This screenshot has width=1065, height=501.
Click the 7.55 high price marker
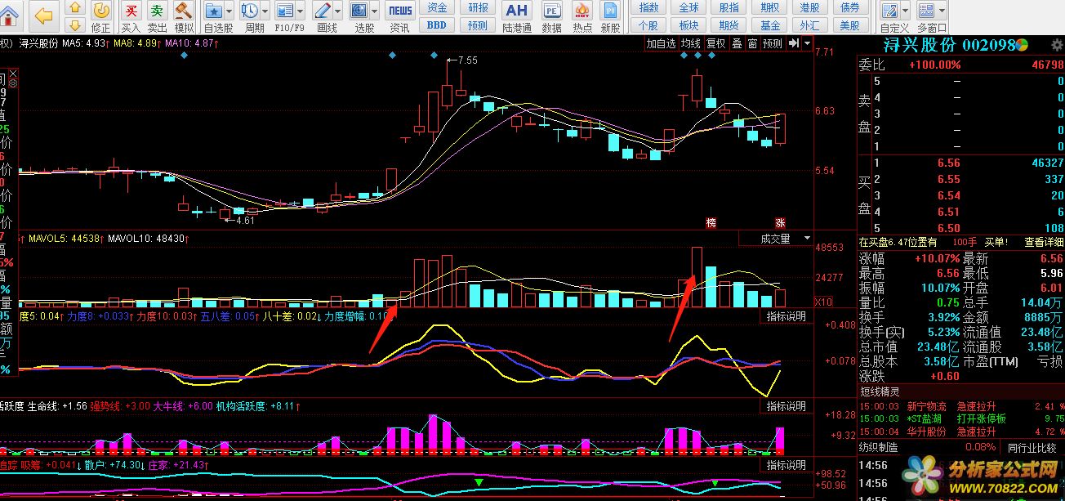(467, 60)
